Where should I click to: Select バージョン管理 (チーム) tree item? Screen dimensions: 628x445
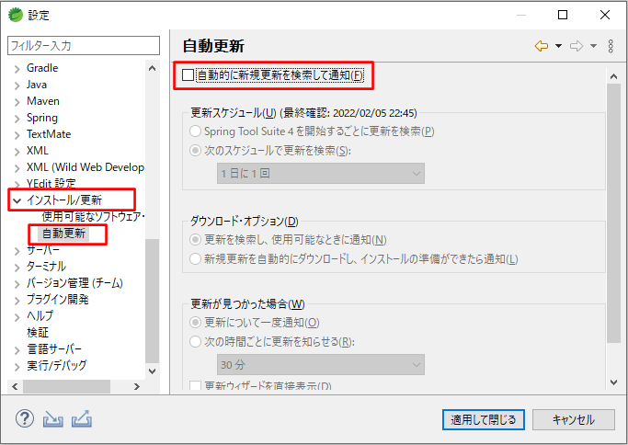point(74,283)
